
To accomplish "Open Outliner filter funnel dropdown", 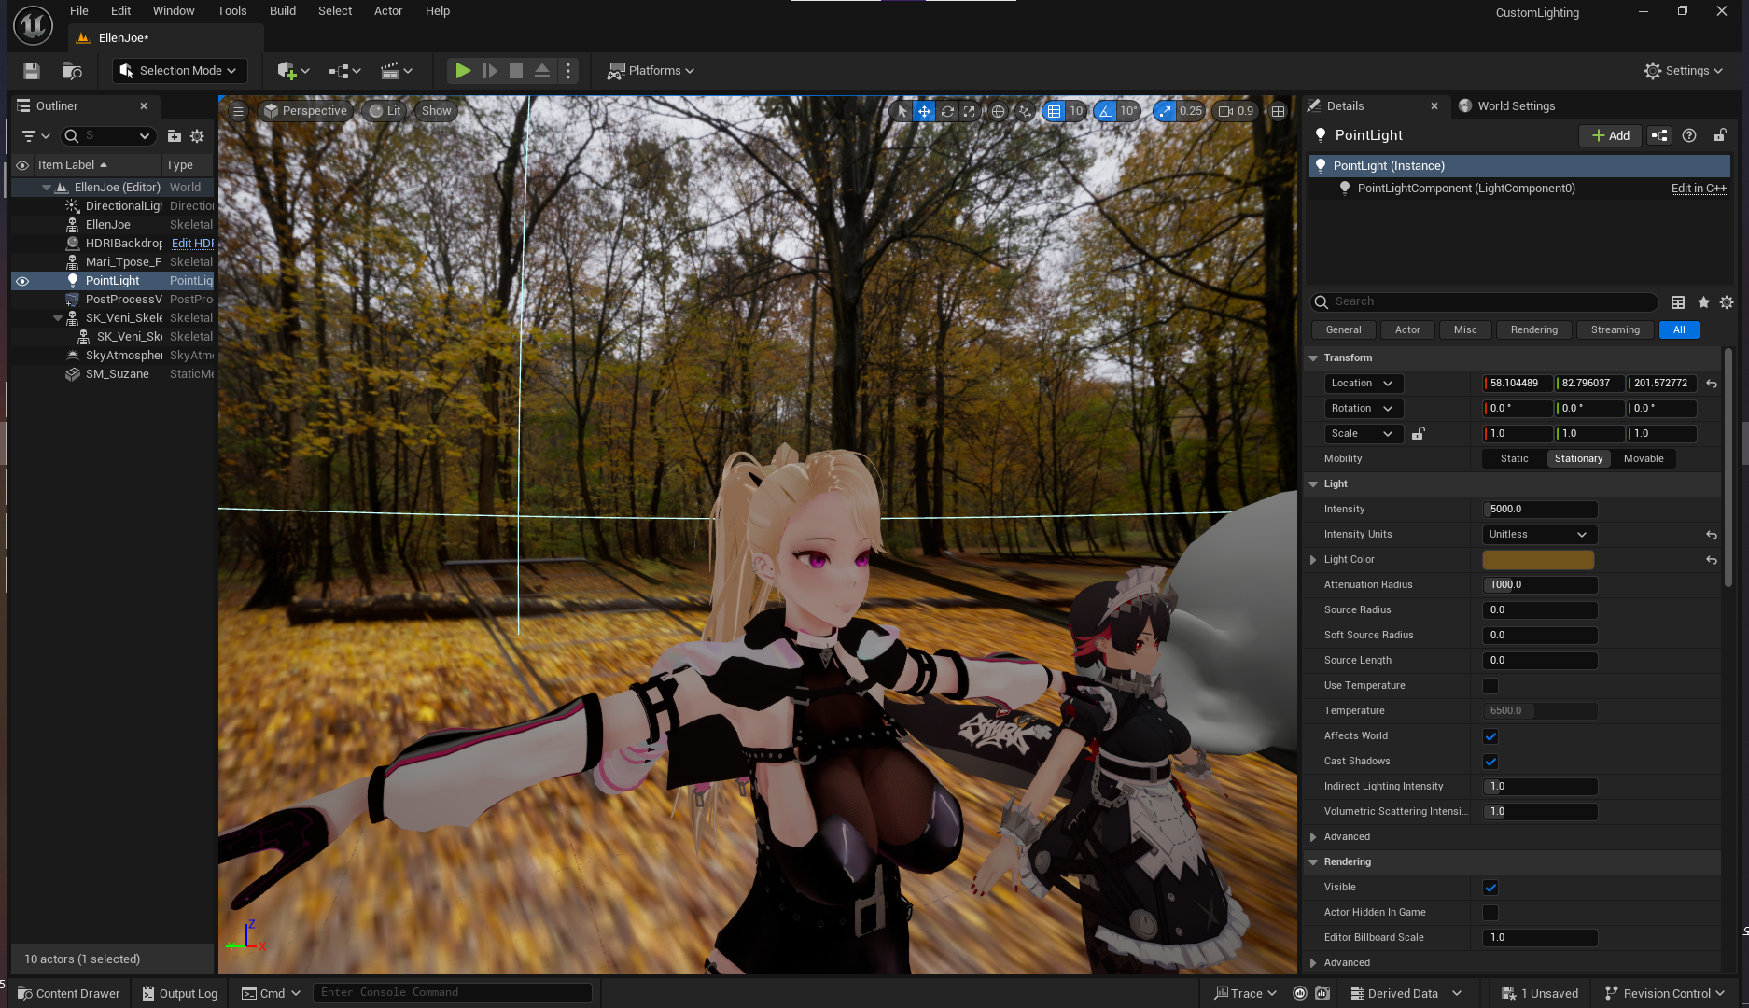I will [35, 136].
